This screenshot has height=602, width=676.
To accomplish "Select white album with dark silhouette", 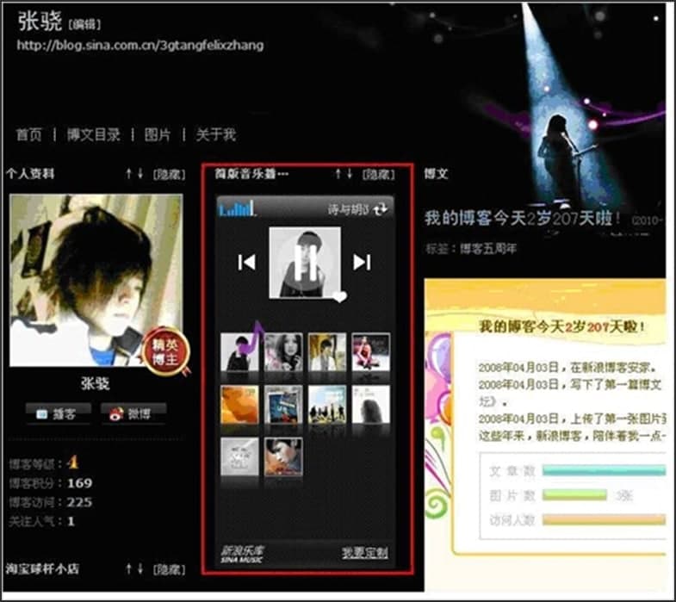I will [x=371, y=405].
